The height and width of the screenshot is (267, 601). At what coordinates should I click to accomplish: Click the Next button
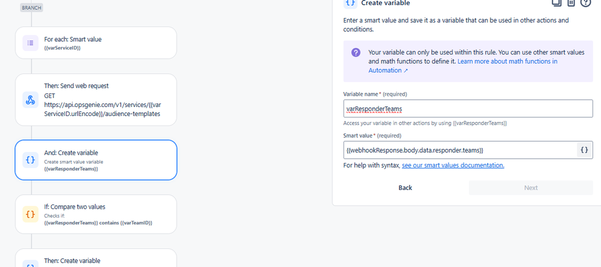531,188
